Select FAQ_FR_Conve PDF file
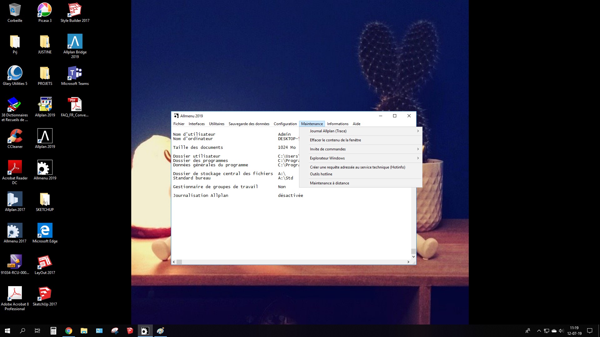600x337 pixels. click(x=75, y=107)
